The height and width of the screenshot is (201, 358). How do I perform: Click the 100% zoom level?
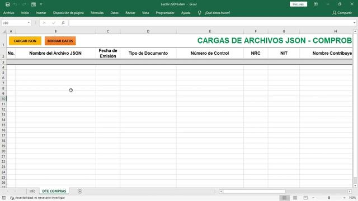pyautogui.click(x=352, y=198)
